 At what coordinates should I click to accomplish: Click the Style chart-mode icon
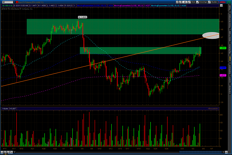pyautogui.click(x=189, y=2)
